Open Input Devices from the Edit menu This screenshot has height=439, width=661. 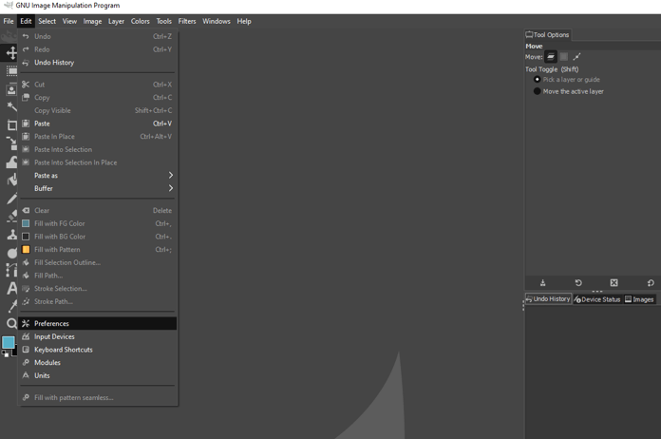[98, 336]
